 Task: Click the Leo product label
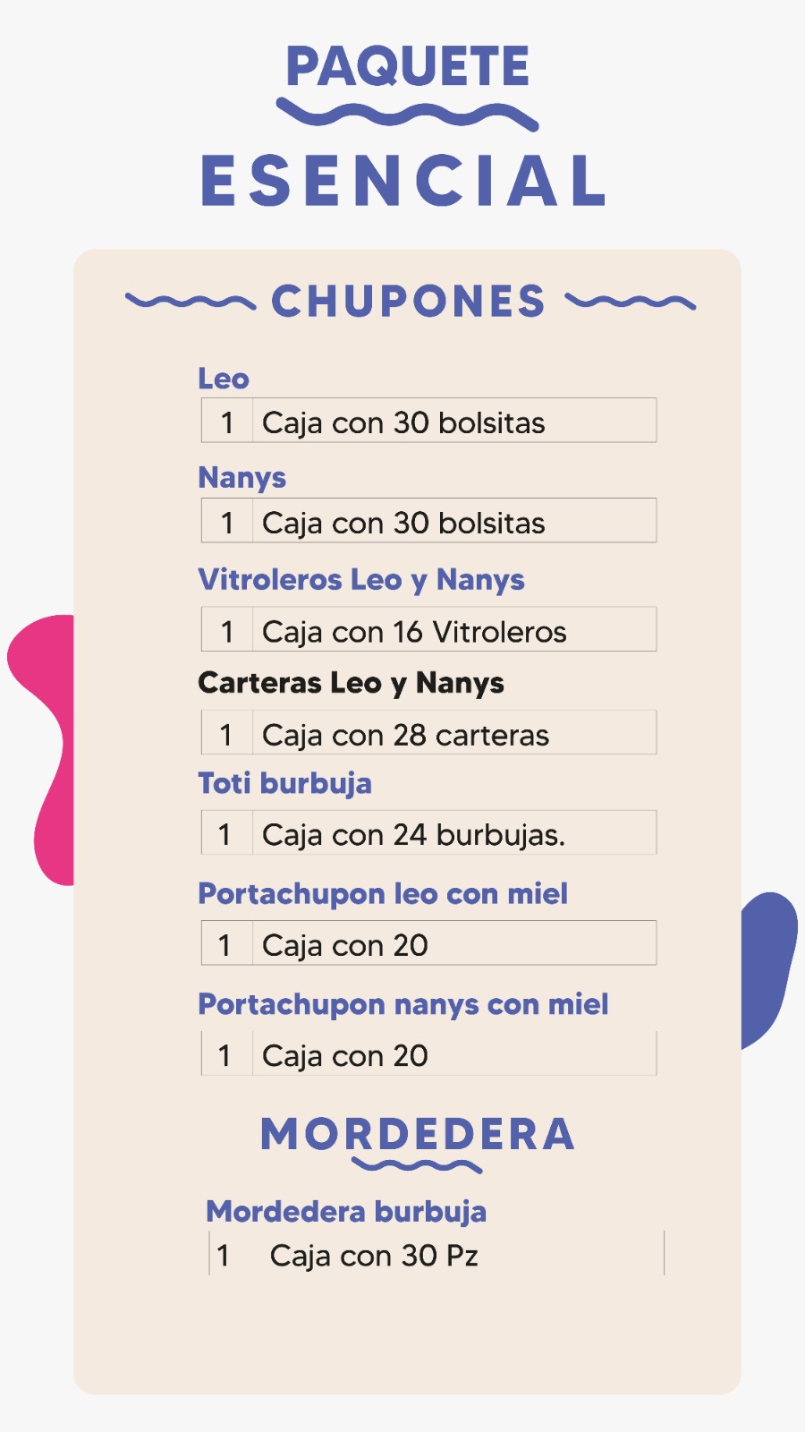[224, 379]
